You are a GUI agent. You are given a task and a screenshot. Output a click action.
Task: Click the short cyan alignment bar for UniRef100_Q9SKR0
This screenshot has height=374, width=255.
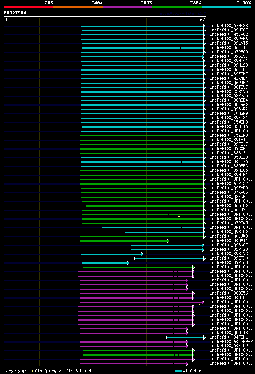[x=165, y=232]
